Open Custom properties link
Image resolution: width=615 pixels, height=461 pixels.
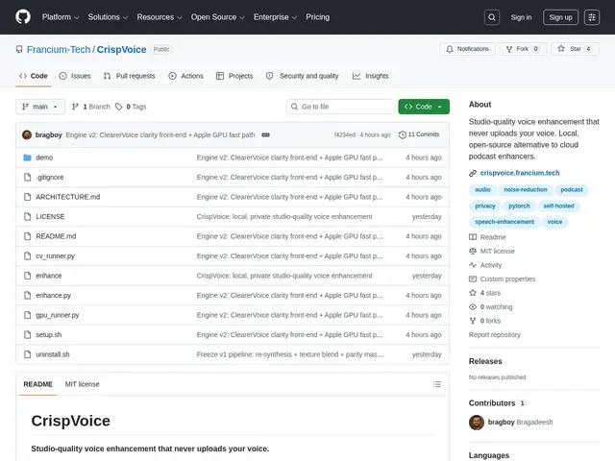point(502,279)
